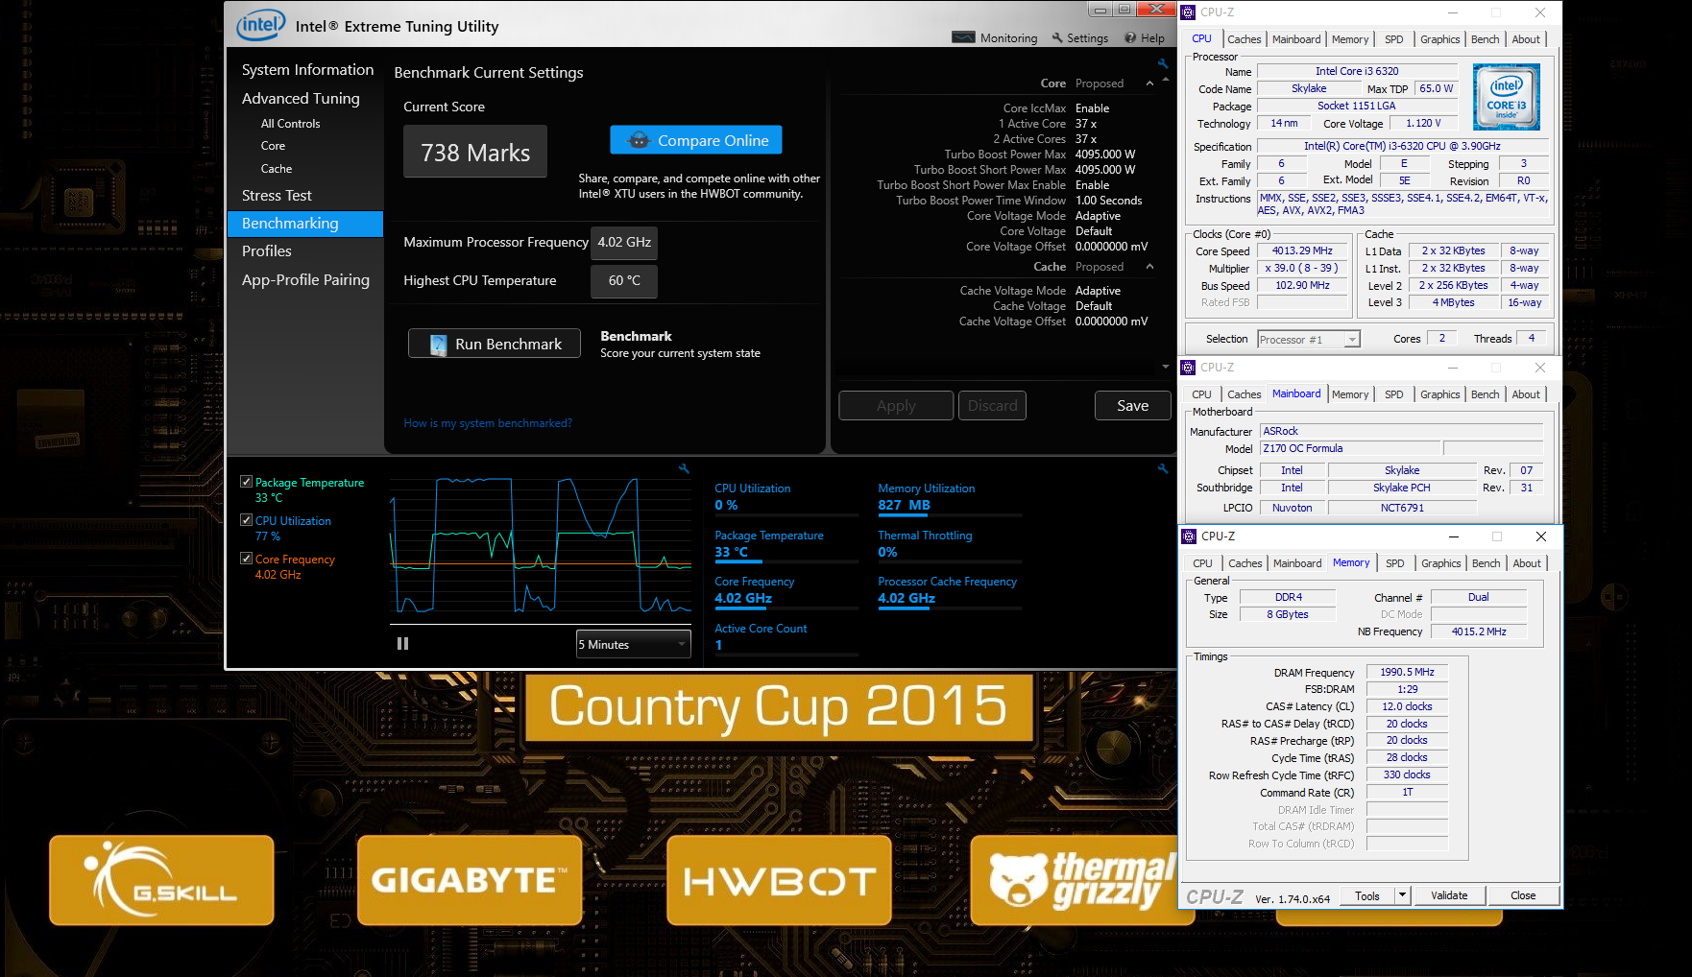Open Advanced Tuning section

(301, 98)
